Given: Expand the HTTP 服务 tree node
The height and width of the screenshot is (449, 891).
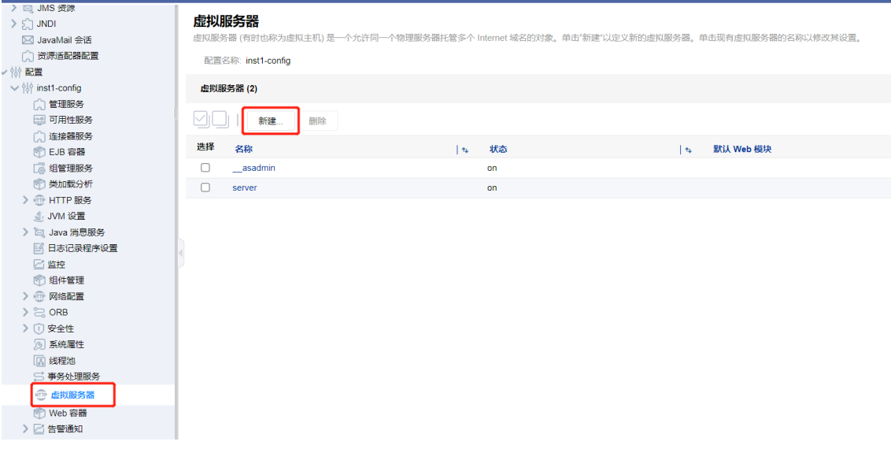Looking at the screenshot, I should [26, 200].
